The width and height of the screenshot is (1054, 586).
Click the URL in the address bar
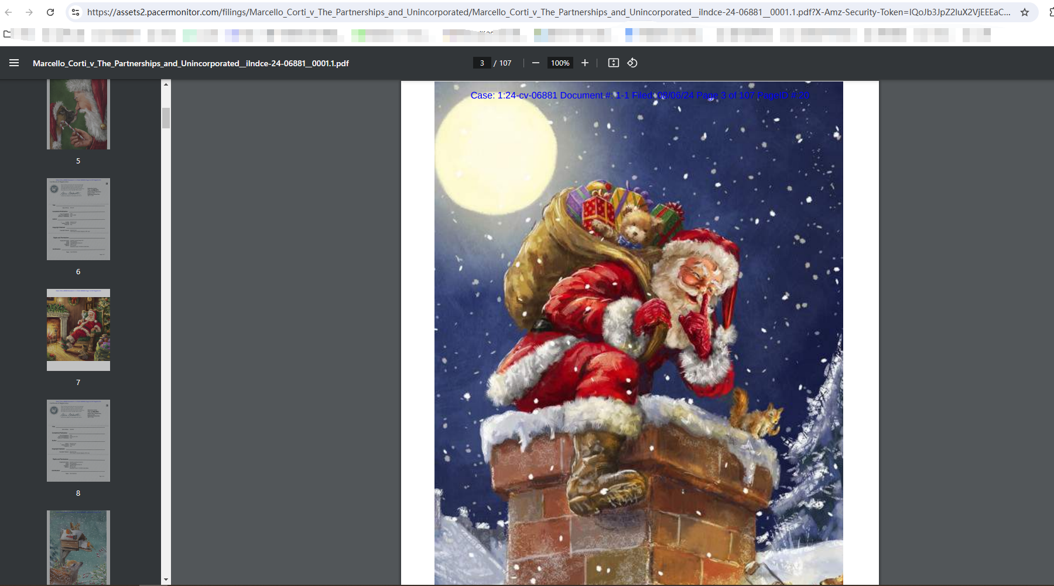coord(548,12)
